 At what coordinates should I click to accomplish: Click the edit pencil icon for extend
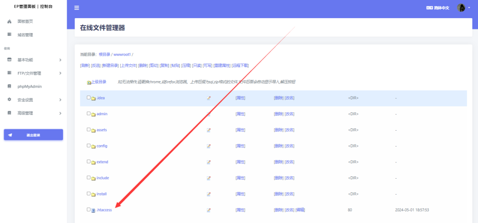[x=209, y=162]
